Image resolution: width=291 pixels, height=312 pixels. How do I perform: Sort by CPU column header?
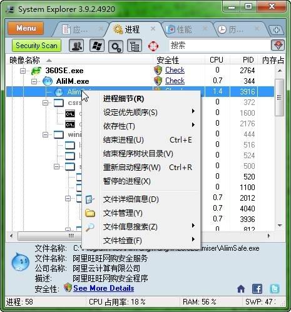click(217, 60)
